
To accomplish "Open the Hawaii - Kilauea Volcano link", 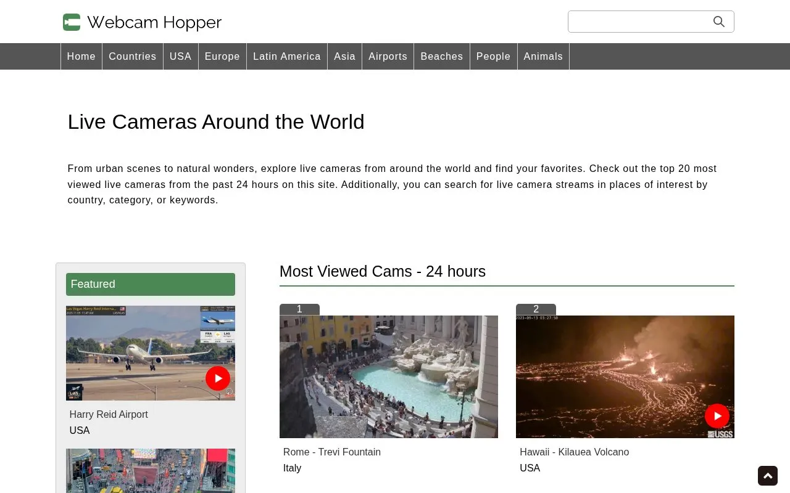I will pos(575,452).
